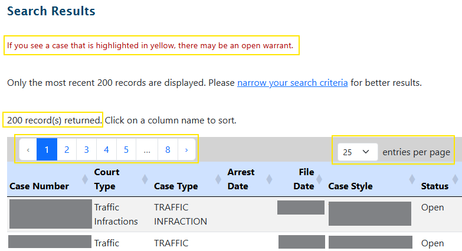Select current page 1 in pagination
The image size is (462, 251).
coord(47,150)
